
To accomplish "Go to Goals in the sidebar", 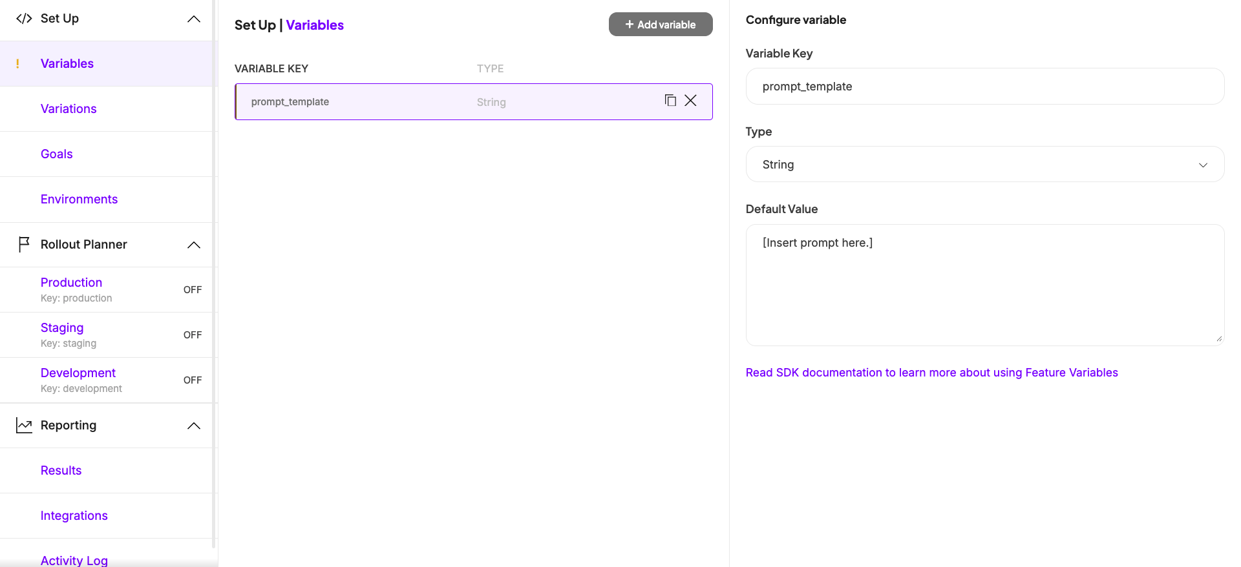I will [x=57, y=154].
